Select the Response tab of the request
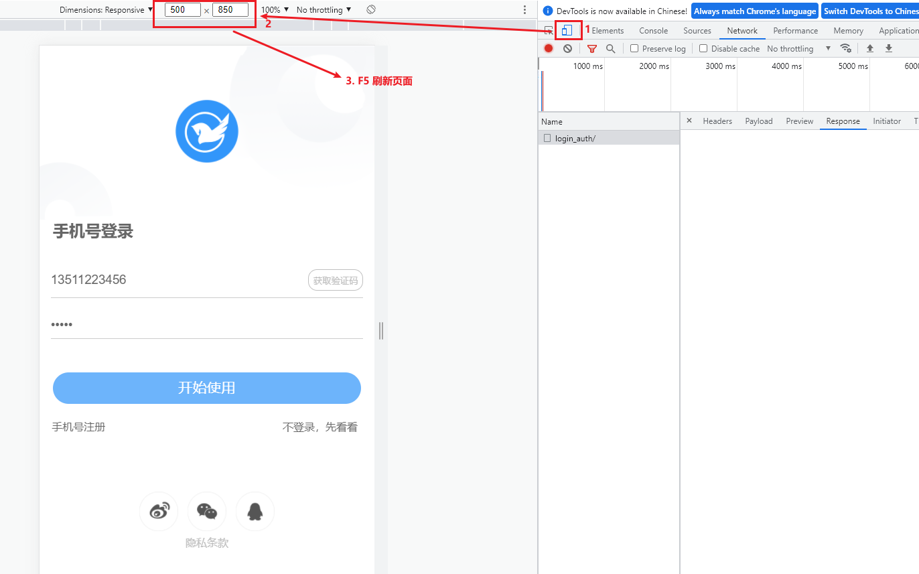The height and width of the screenshot is (574, 919). click(x=843, y=121)
